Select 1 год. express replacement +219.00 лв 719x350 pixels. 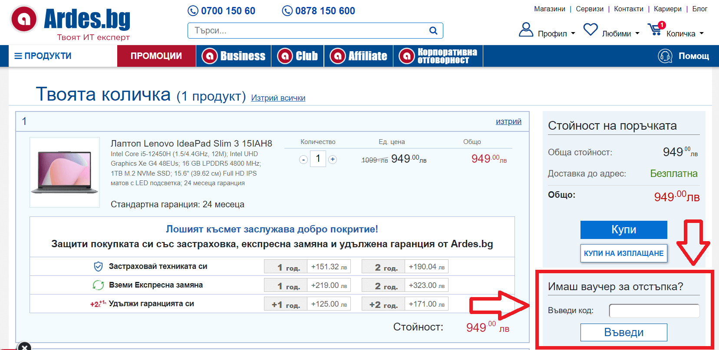click(x=307, y=285)
